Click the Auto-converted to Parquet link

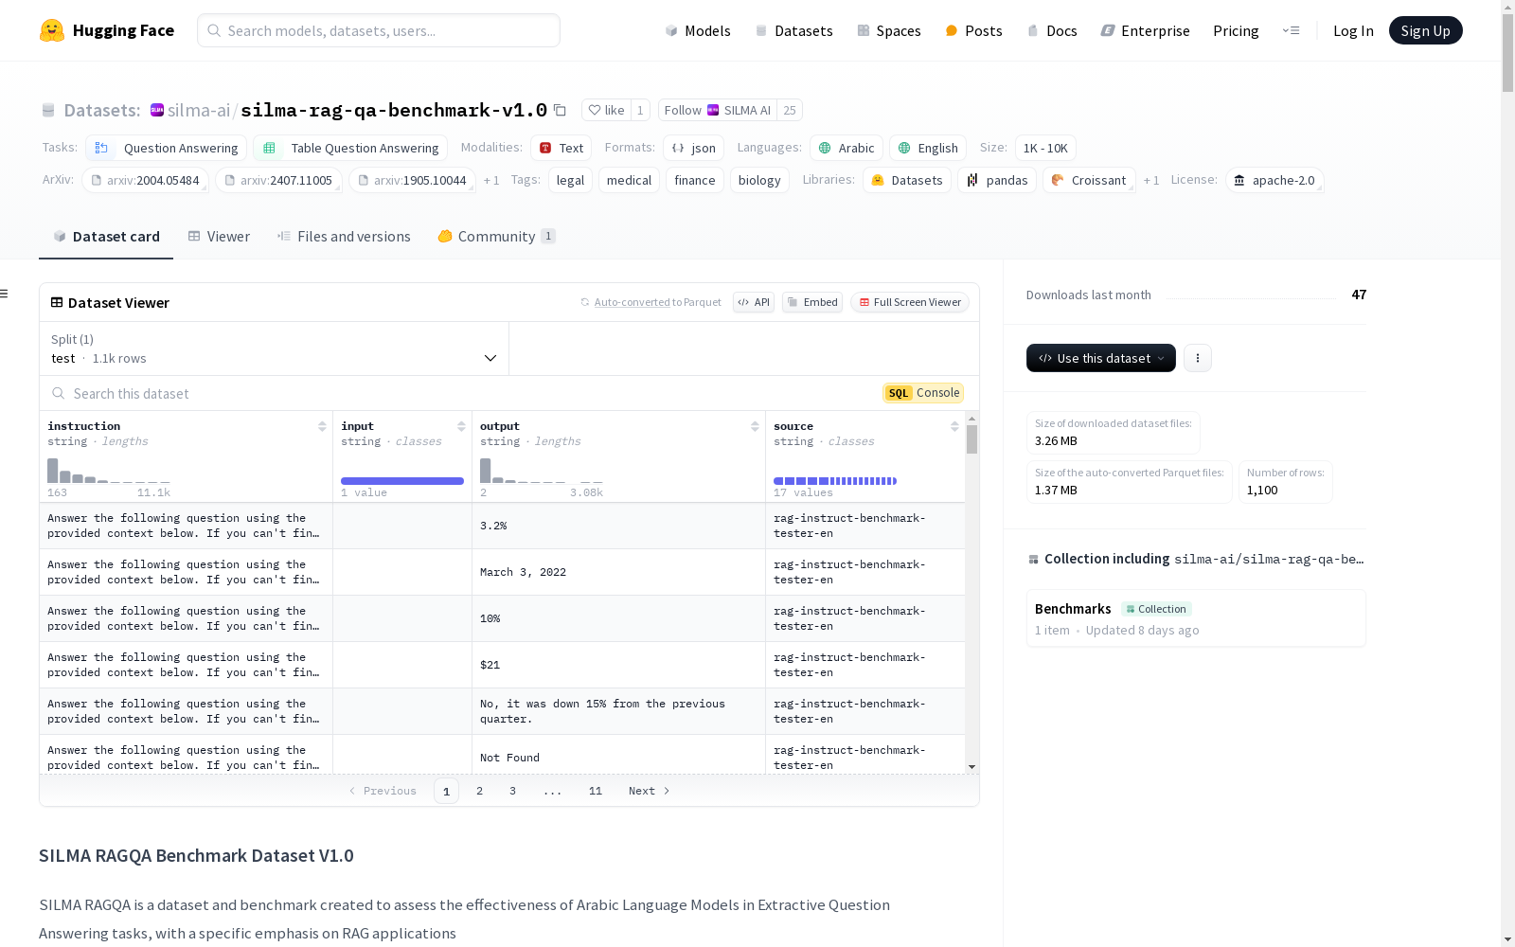coord(632,302)
